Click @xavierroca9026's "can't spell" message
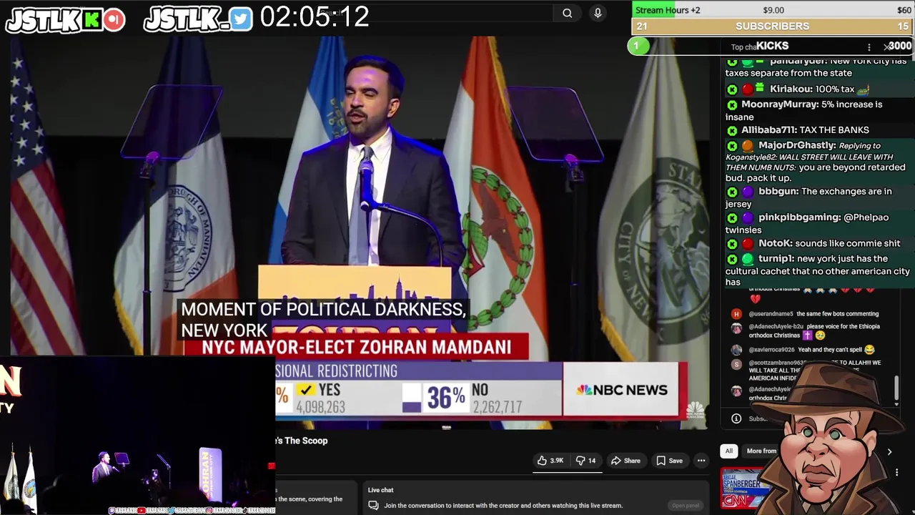Screen dimensions: 915x515 pos(836,350)
